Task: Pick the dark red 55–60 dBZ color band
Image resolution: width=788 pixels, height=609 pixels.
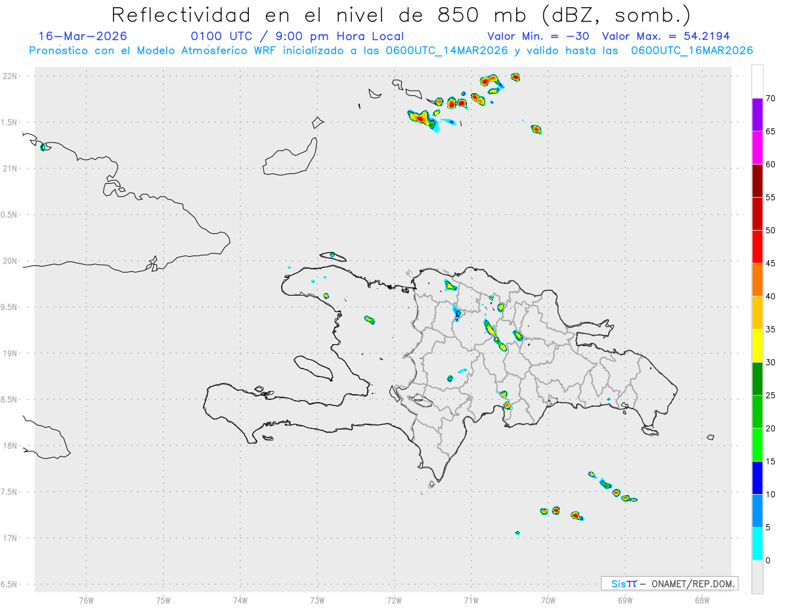Action: (757, 181)
